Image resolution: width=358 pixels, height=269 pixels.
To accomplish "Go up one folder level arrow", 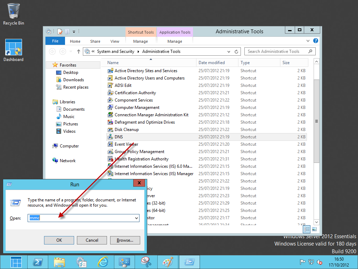I will tap(79, 51).
